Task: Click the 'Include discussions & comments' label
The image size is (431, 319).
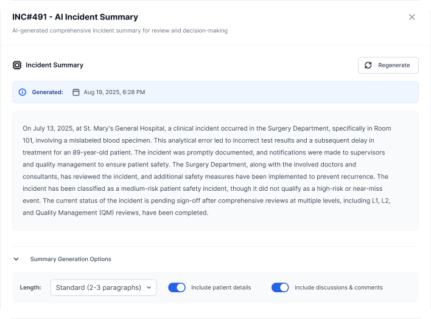Action: tap(338, 287)
